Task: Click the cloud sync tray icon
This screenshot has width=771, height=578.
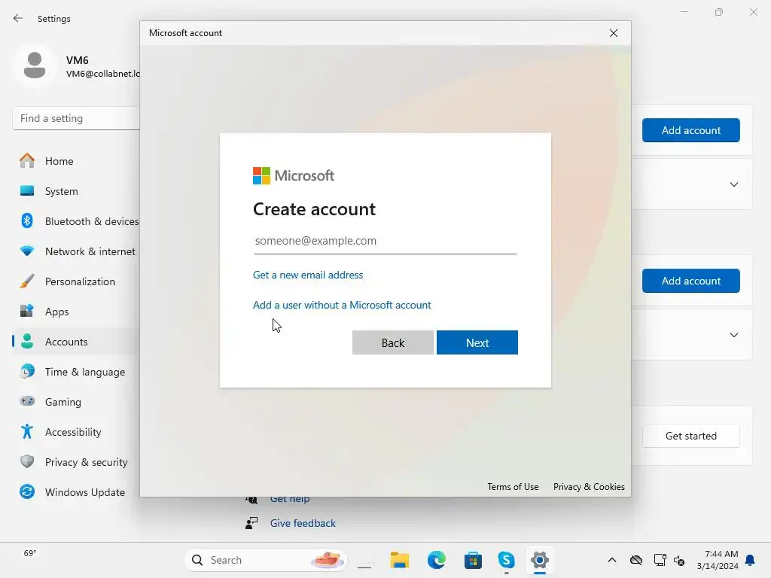Action: click(x=635, y=560)
